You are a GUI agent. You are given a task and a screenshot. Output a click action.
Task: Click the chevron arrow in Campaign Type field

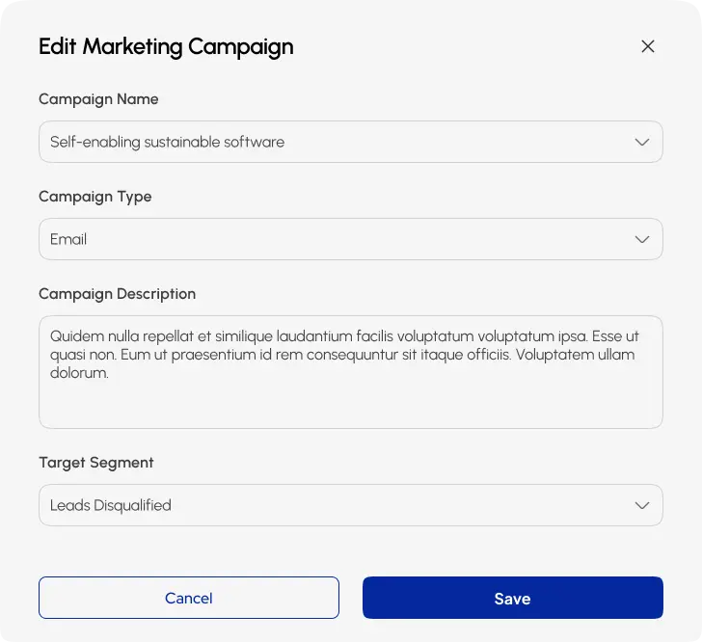point(642,239)
